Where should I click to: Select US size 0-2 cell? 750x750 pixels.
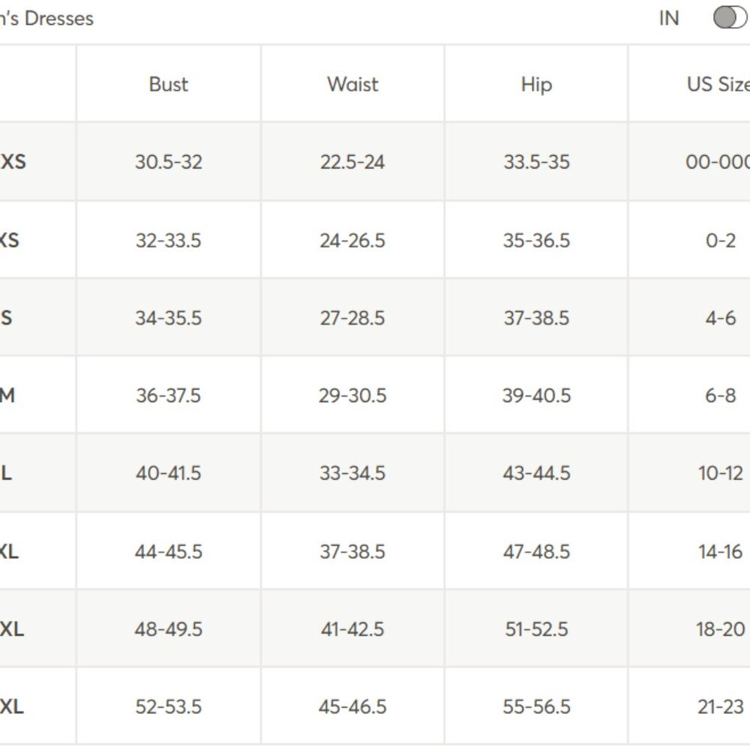click(x=720, y=240)
